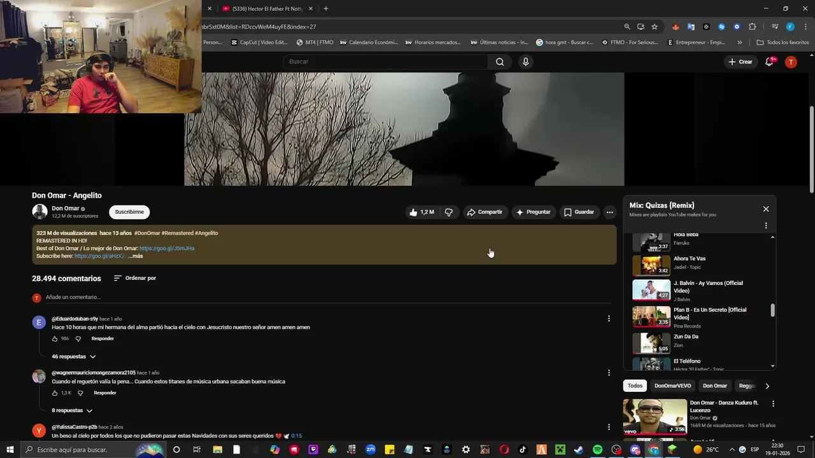Open the Crear create menu
The image size is (815, 458).
point(741,62)
